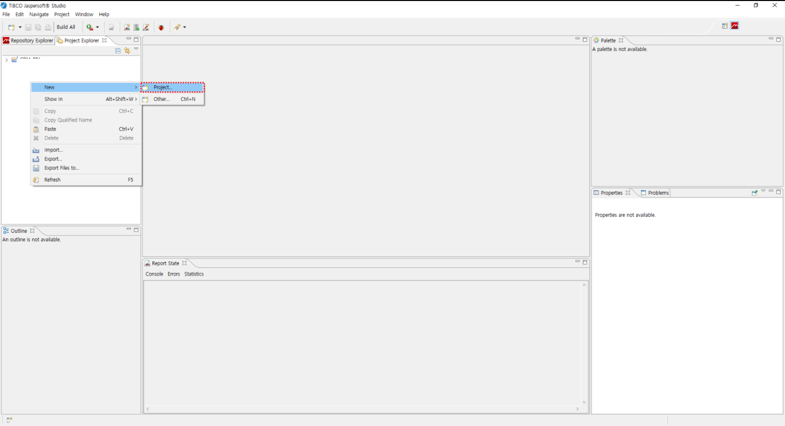Image resolution: width=785 pixels, height=426 pixels.
Task: Click the Print toolbar icon
Action: (48, 27)
